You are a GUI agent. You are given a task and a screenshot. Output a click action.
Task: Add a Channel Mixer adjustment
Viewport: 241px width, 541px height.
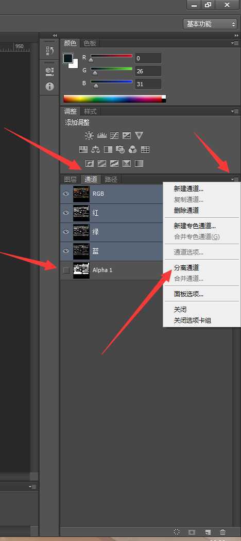click(132, 149)
